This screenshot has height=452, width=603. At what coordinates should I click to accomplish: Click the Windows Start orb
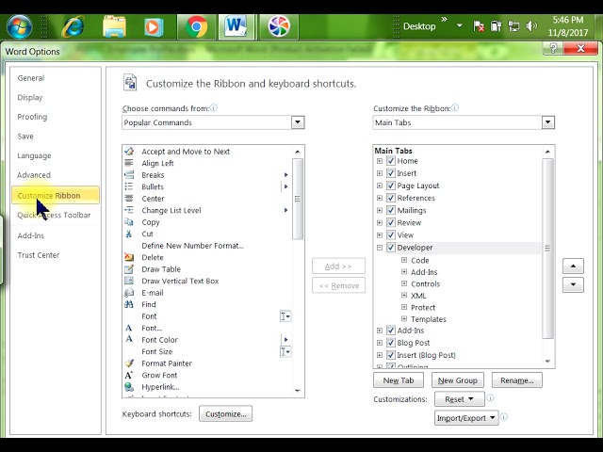pyautogui.click(x=19, y=26)
